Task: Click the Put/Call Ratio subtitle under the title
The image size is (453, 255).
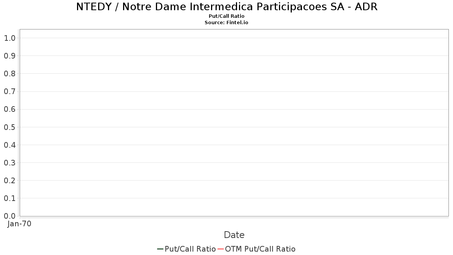Action: pos(226,16)
